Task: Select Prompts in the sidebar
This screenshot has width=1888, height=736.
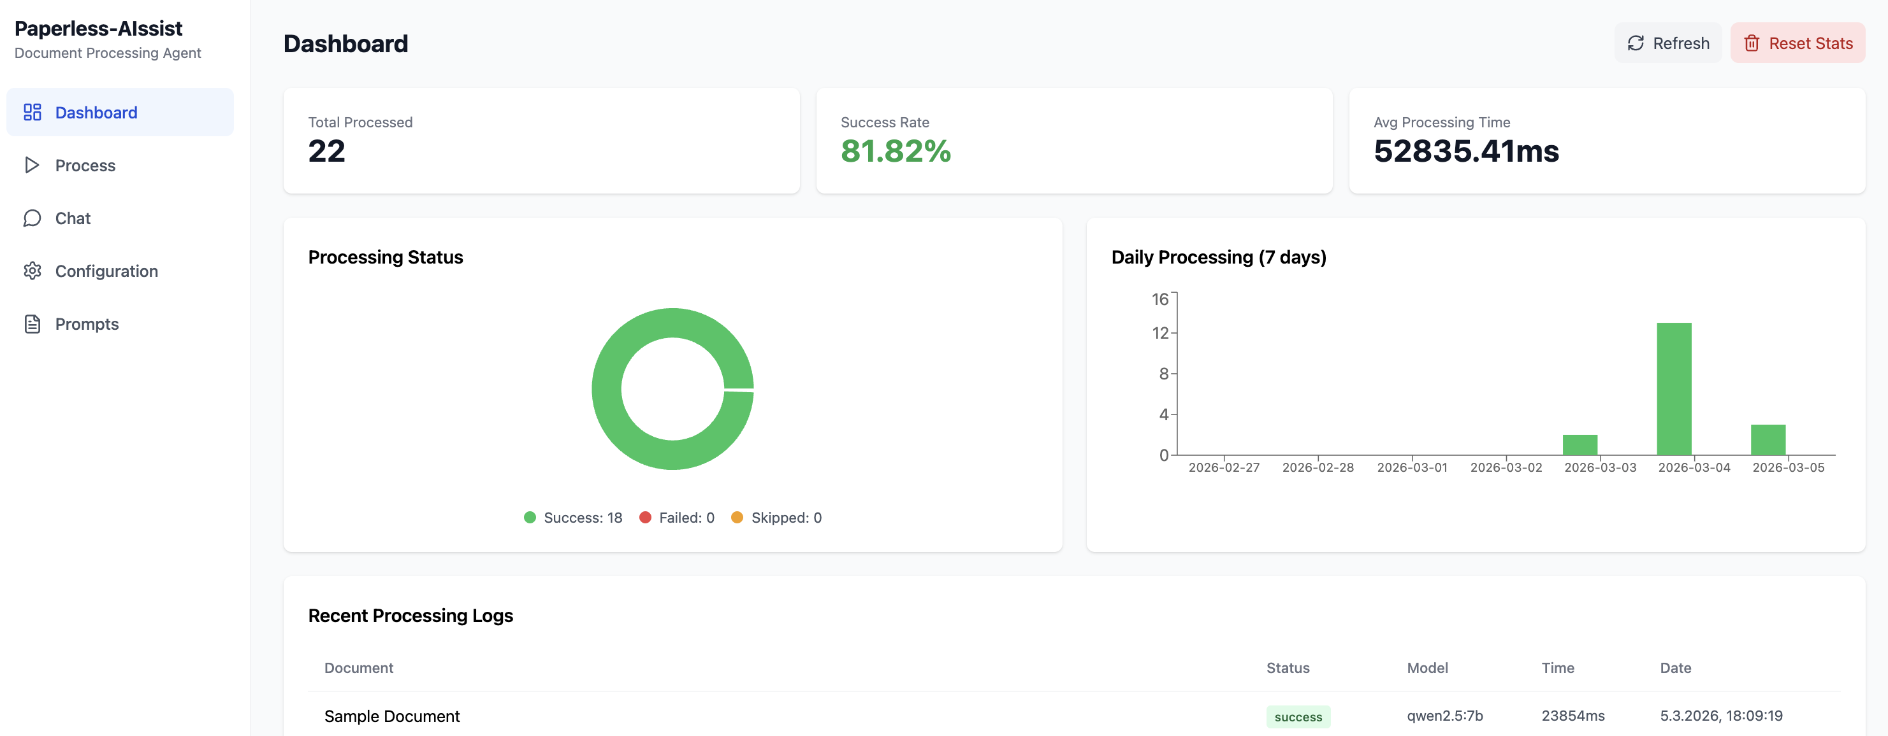Action: [87, 323]
